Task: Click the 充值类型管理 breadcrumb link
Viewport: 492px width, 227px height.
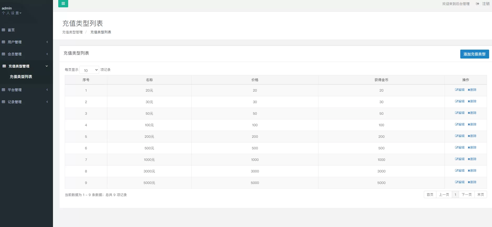Action: click(x=72, y=32)
